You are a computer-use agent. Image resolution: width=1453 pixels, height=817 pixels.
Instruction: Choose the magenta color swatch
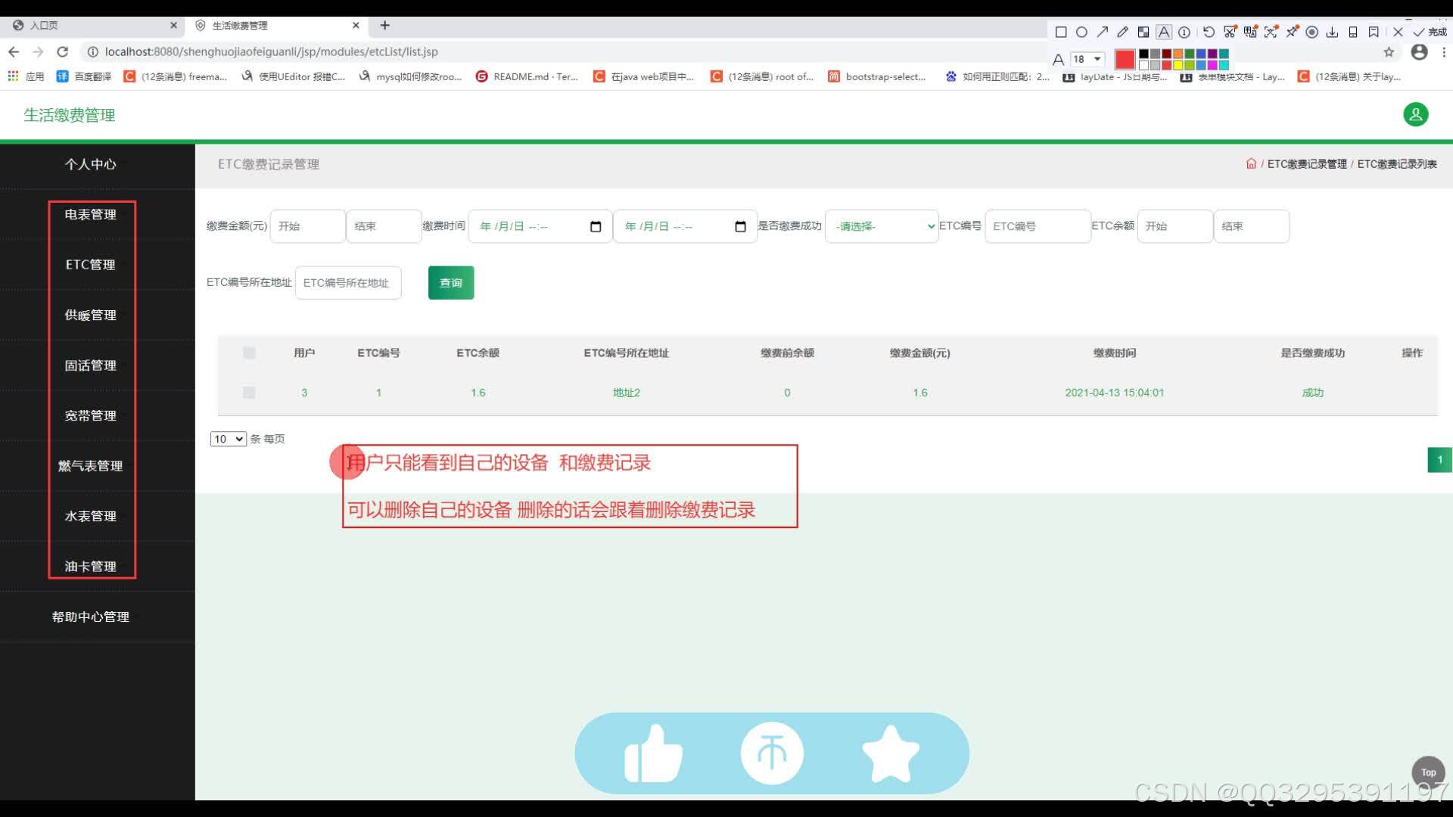tap(1212, 65)
